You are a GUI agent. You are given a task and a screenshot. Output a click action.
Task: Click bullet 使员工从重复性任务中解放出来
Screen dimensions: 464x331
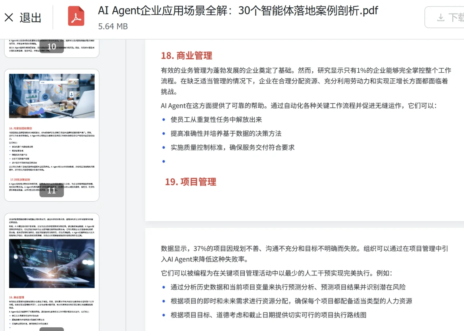pyautogui.click(x=216, y=120)
